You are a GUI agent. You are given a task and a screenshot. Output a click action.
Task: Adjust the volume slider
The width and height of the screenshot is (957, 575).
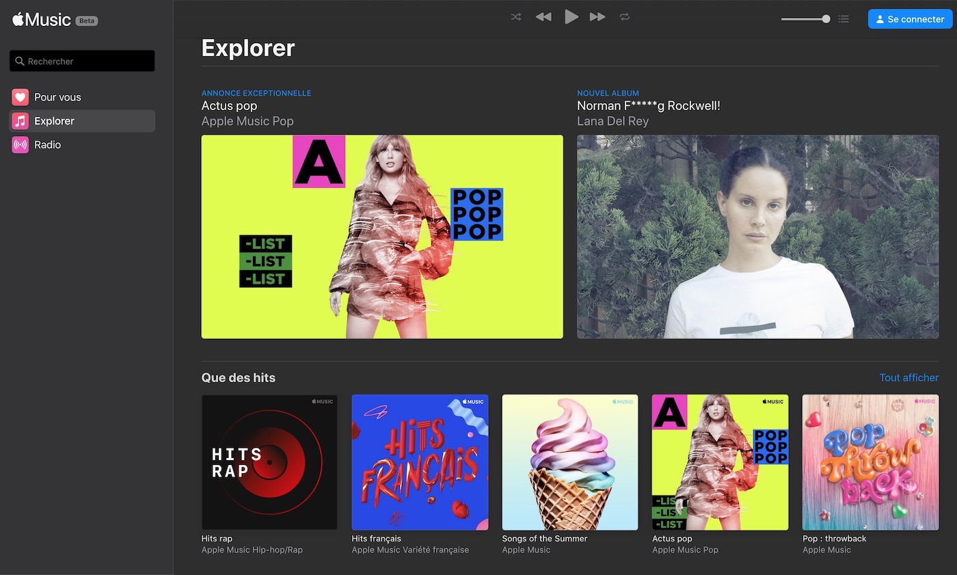[x=806, y=19]
